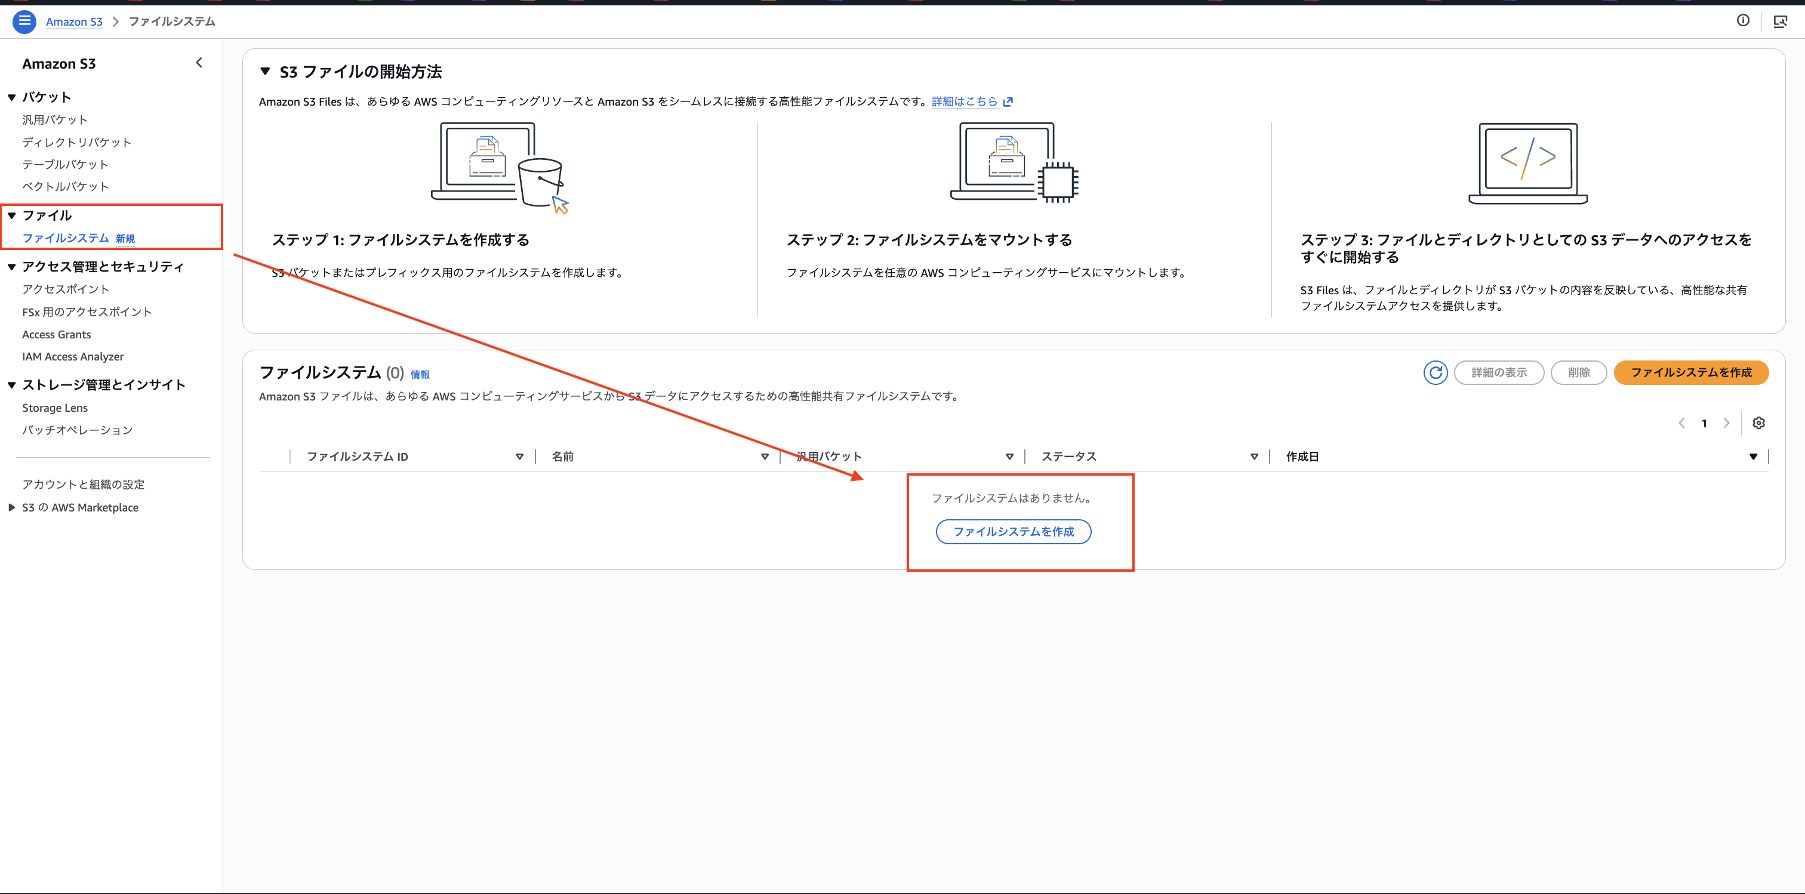Collapse the Amazon S3 sidebar panel
1805x894 pixels.
tap(199, 61)
